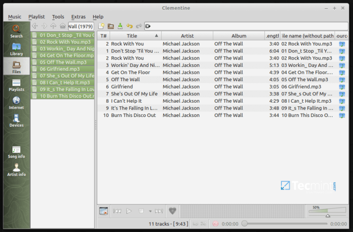Image resolution: width=353 pixels, height=232 pixels.
Task: Select file 05 Off The Wall.mp3
Action: [x=63, y=62]
